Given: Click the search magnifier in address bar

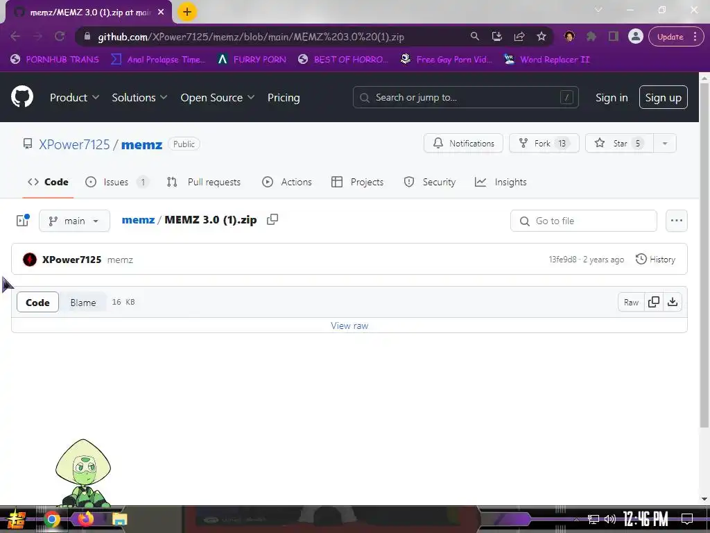Looking at the screenshot, I should tap(474, 36).
